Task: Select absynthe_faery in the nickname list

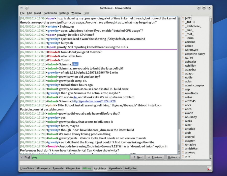Action: [x=195, y=54]
